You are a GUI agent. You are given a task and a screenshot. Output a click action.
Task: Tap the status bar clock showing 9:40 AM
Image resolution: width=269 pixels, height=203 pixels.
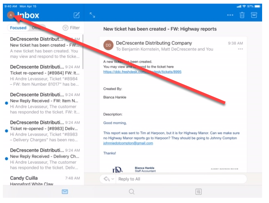pyautogui.click(x=11, y=6)
